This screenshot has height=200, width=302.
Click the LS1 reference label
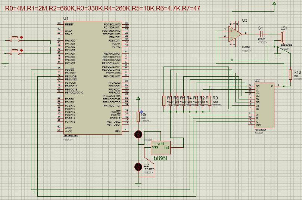tap(284, 28)
